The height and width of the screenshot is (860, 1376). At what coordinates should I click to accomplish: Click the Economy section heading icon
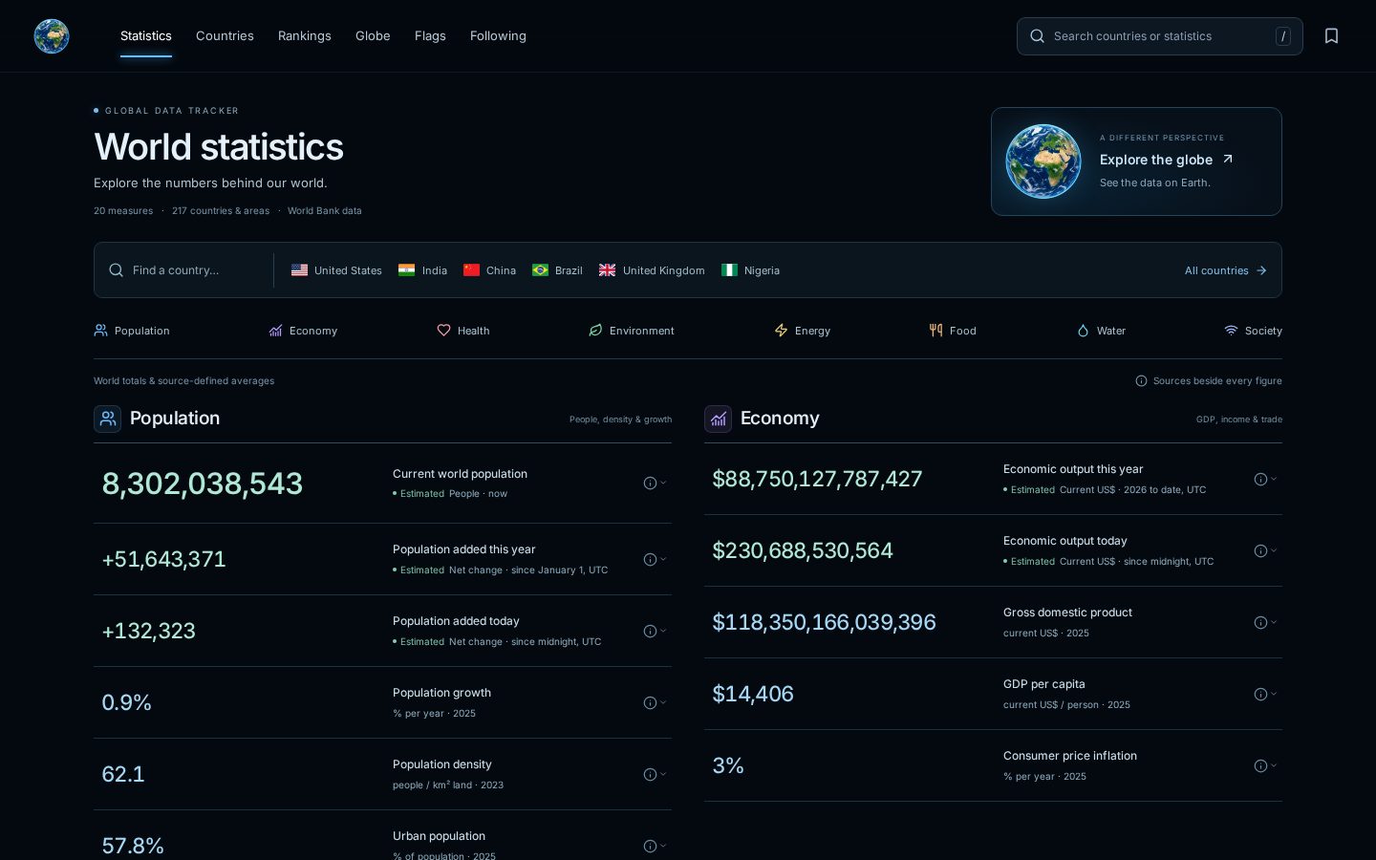[718, 419]
